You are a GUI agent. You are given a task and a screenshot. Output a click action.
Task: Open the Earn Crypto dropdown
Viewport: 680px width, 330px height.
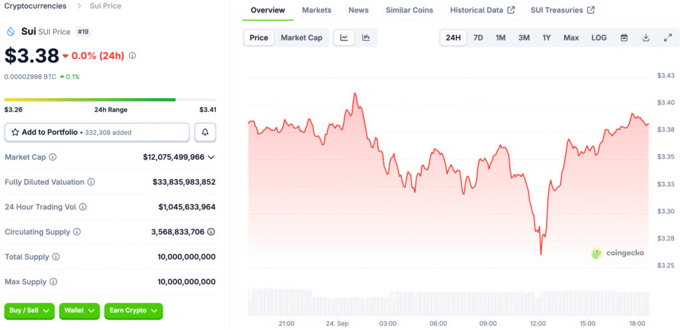(133, 311)
